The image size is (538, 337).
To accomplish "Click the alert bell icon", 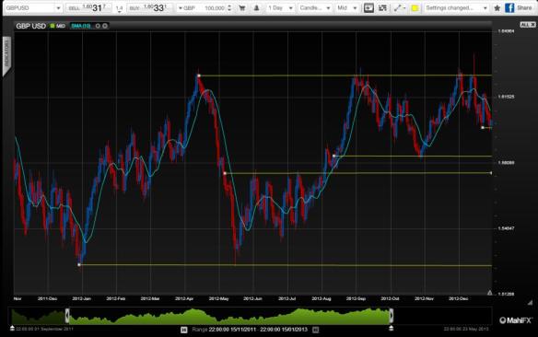I will coord(256,8).
